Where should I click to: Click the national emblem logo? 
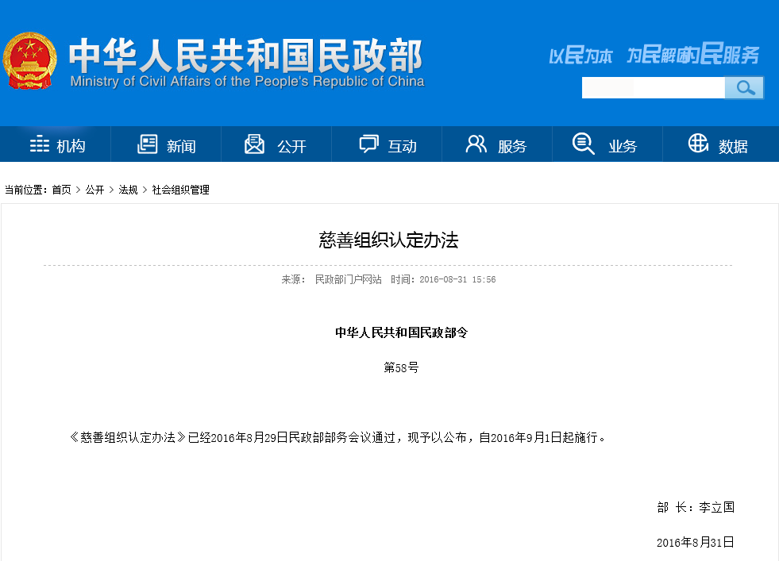click(x=30, y=60)
